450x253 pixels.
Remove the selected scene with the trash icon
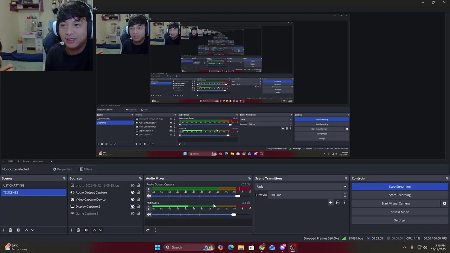point(11,230)
